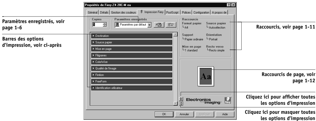Click the Appliquer button
The image size is (316, 121).
coord(204,114)
